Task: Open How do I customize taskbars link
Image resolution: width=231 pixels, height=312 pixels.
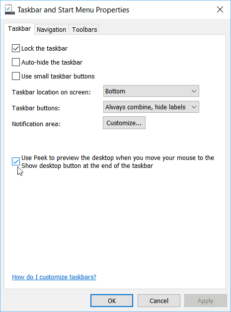Action: [x=54, y=277]
